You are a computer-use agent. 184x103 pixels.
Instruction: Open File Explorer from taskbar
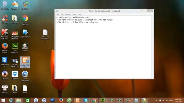(18, 100)
